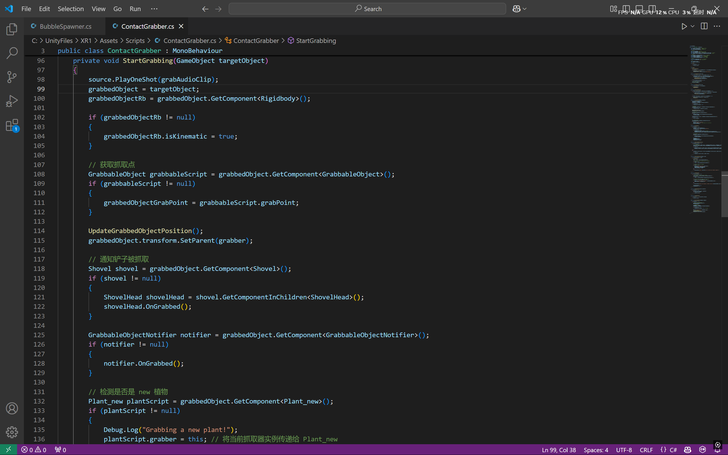Click Ln 99, Col 38 in status bar
Screen dimensions: 728x455
click(559, 450)
